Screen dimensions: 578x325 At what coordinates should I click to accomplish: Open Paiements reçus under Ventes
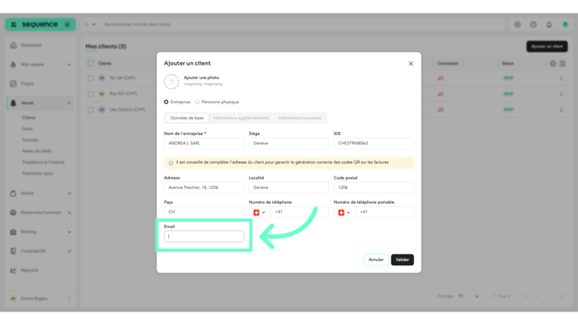click(37, 173)
